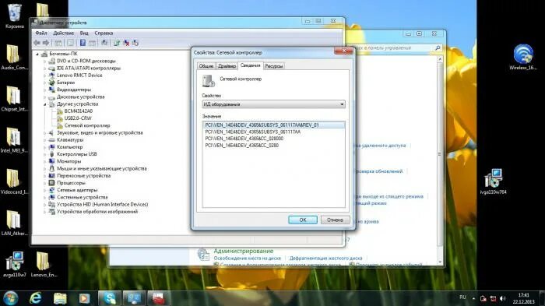Click the red application icon on taskbar
Viewport: 545px width, 306px height.
[x=159, y=298]
